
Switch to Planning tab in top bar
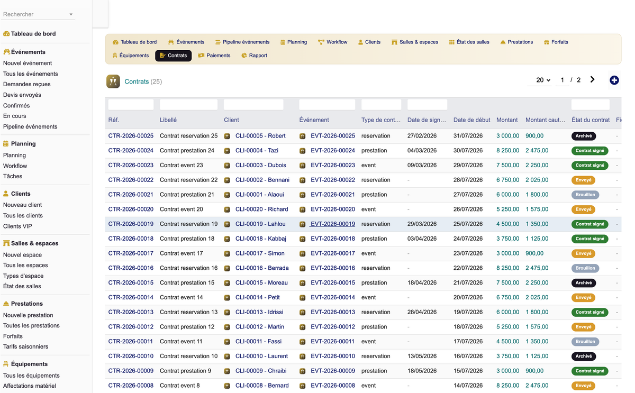(294, 42)
